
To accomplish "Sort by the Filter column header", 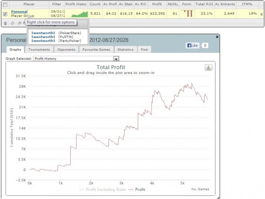I will click(56, 4).
